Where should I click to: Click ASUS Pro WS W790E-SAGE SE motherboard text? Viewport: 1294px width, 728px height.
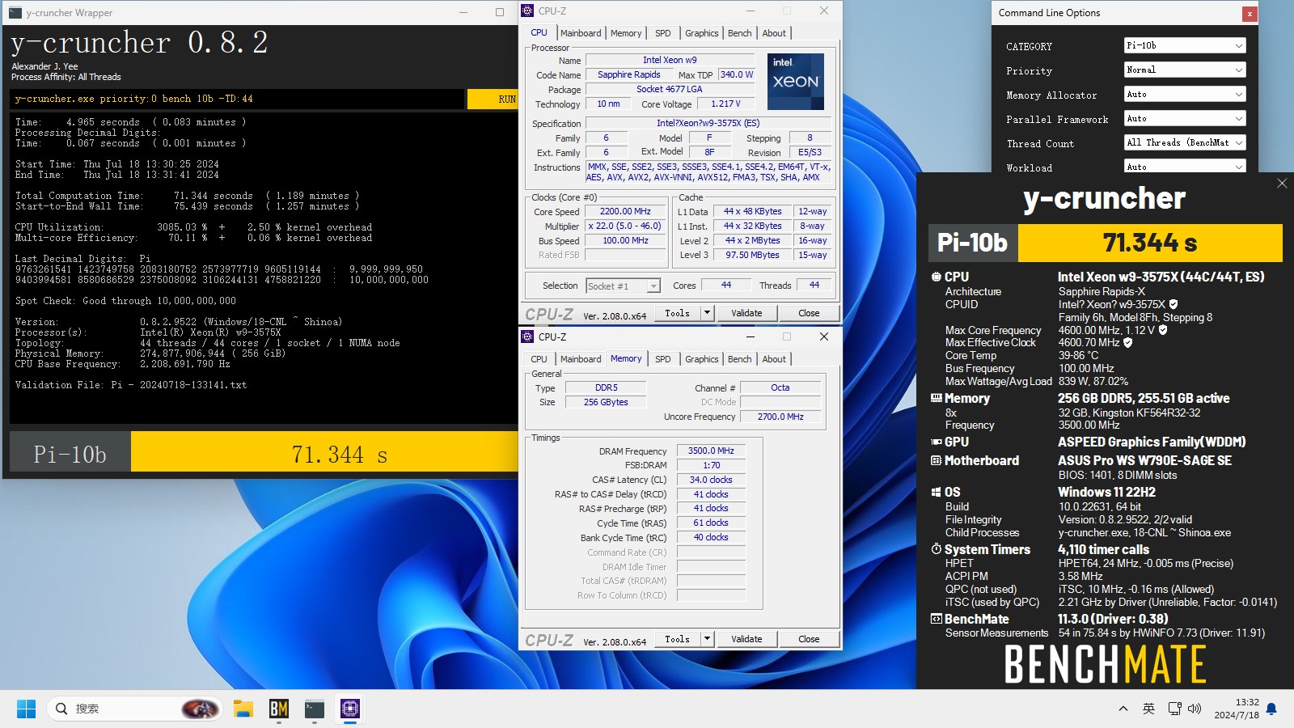tap(1144, 460)
